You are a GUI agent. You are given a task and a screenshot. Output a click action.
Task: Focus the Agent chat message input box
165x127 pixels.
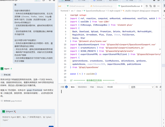[28, 120]
